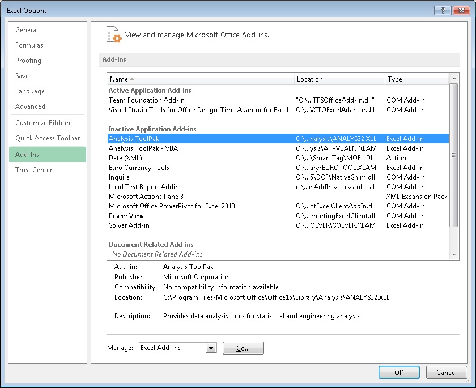Click Cancel to discard changes

click(x=447, y=373)
